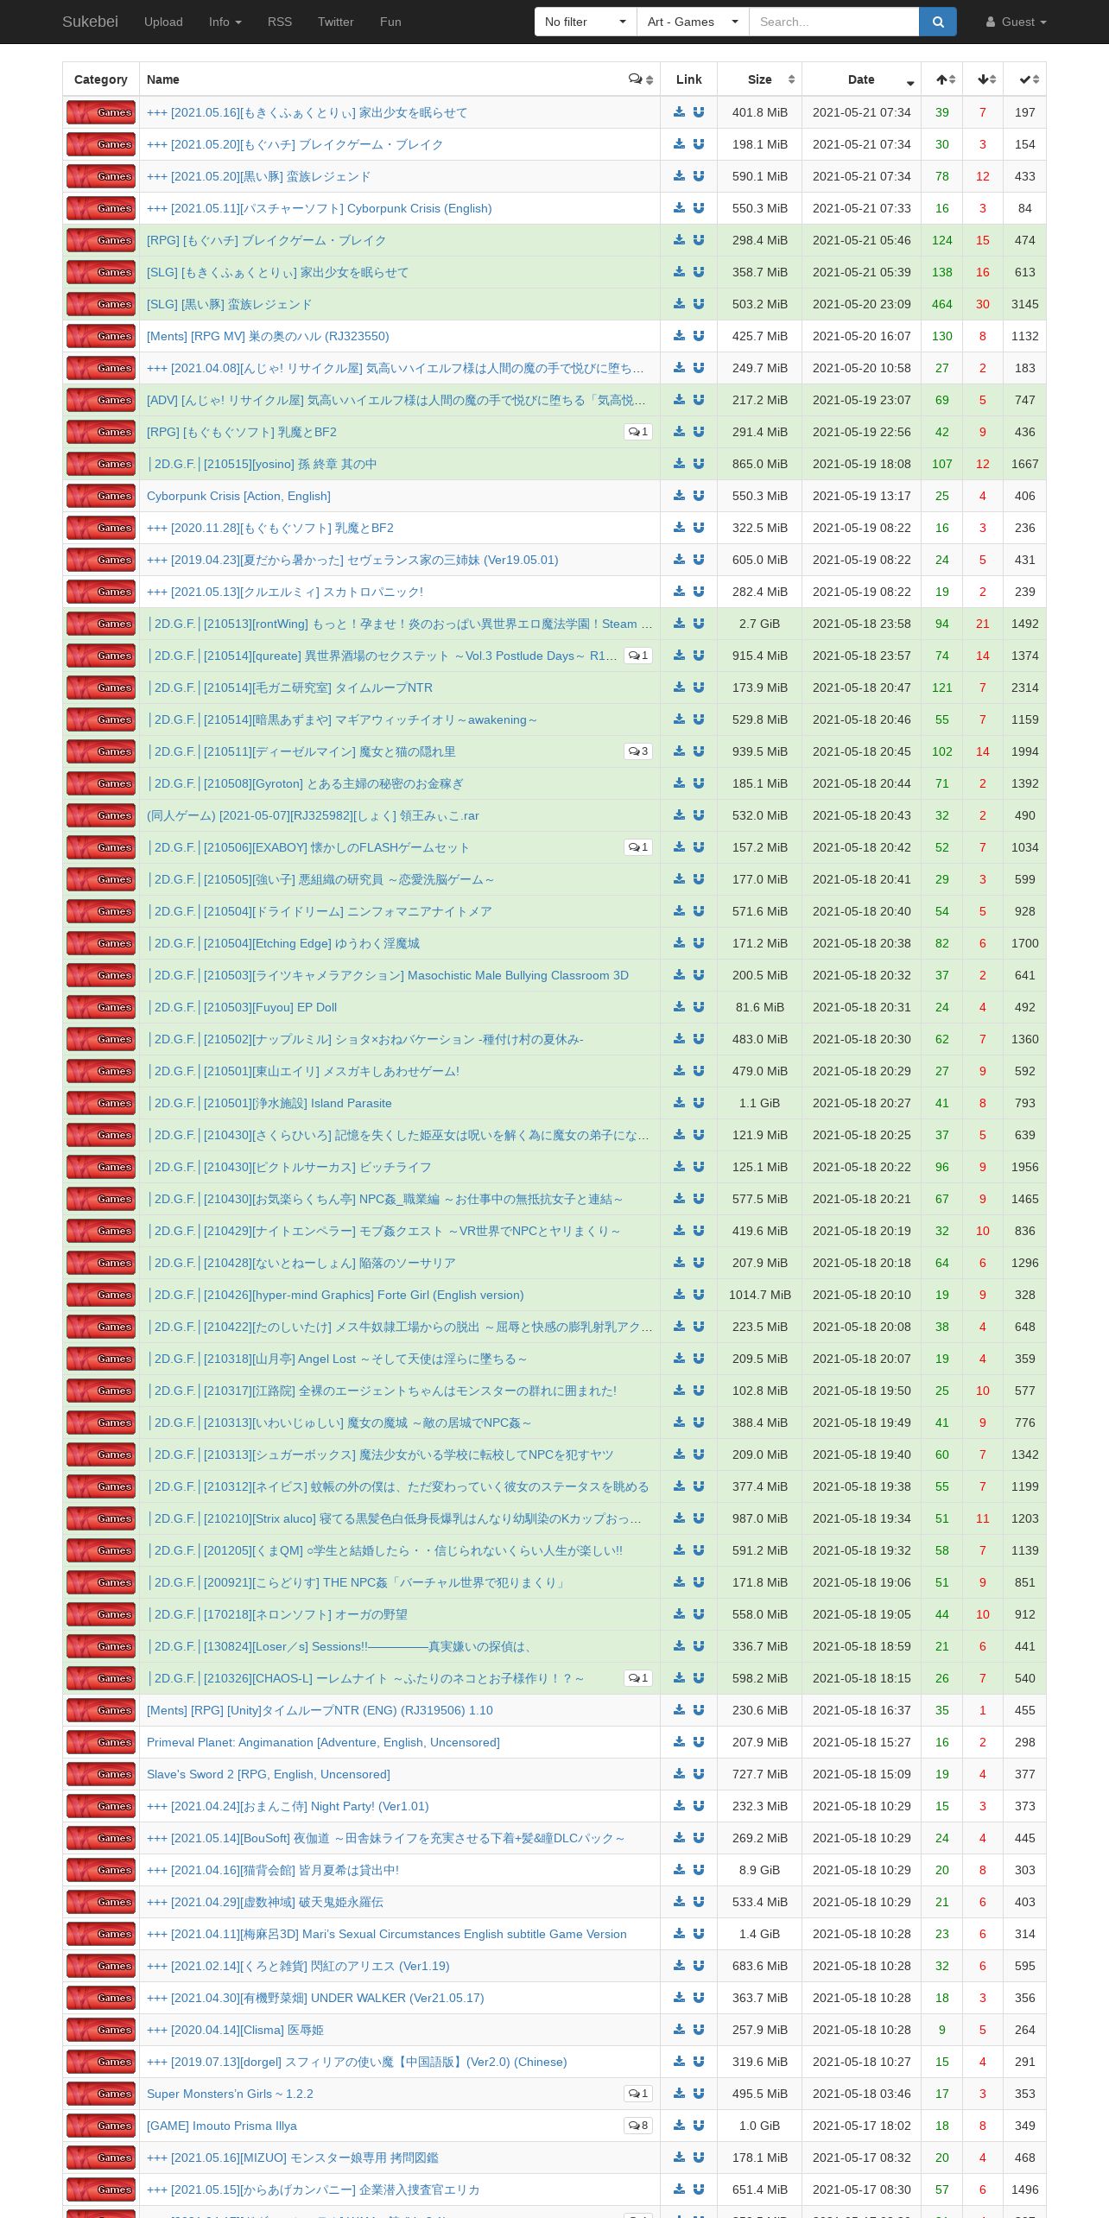1109x2218 pixels.
Task: Sort by seeders up-arrow column
Action: (x=942, y=79)
